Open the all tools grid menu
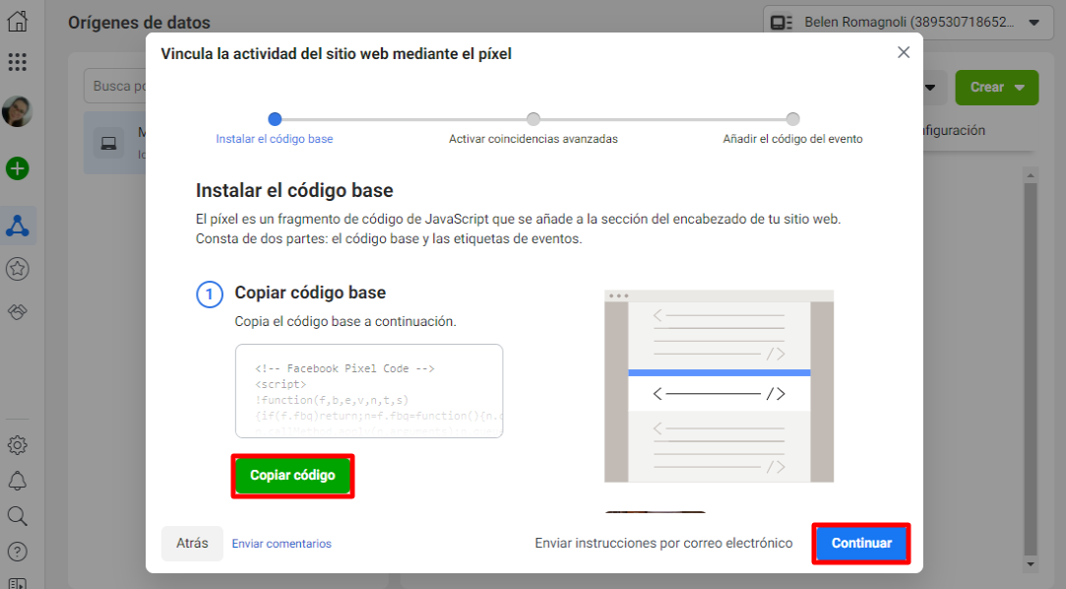The height and width of the screenshot is (589, 1066). [x=18, y=63]
